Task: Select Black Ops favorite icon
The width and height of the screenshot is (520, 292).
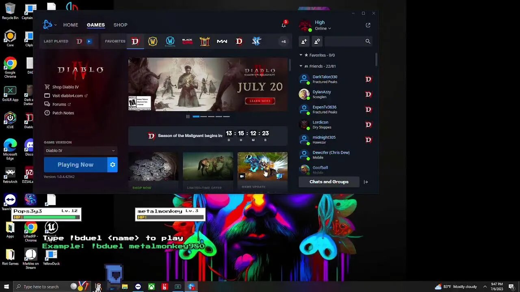Action: click(x=187, y=41)
